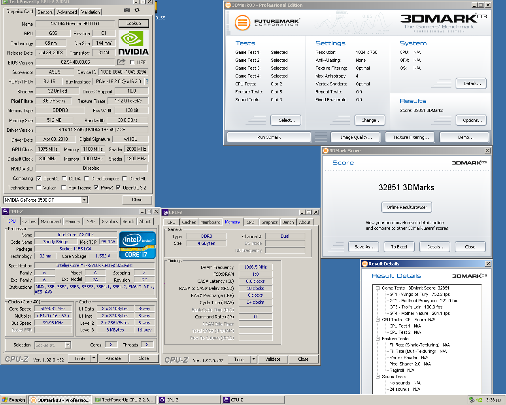Switch to the Advanced tab in GPU-Z
This screenshot has height=405, width=506.
[x=67, y=12]
